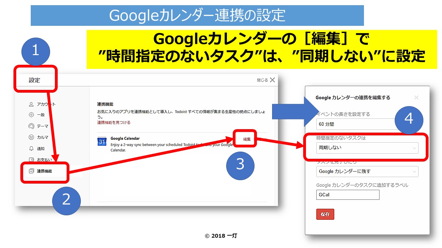Click the notification bell icon
This screenshot has height=248, width=442.
point(31,148)
